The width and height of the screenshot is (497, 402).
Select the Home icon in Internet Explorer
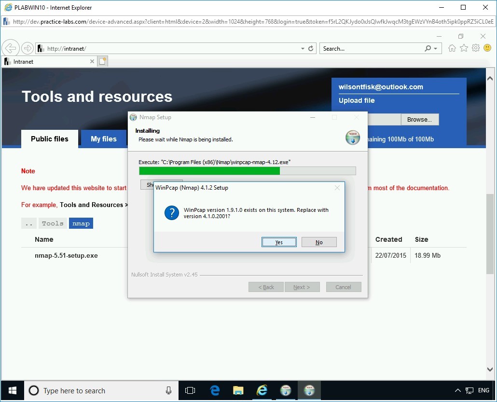tap(452, 48)
